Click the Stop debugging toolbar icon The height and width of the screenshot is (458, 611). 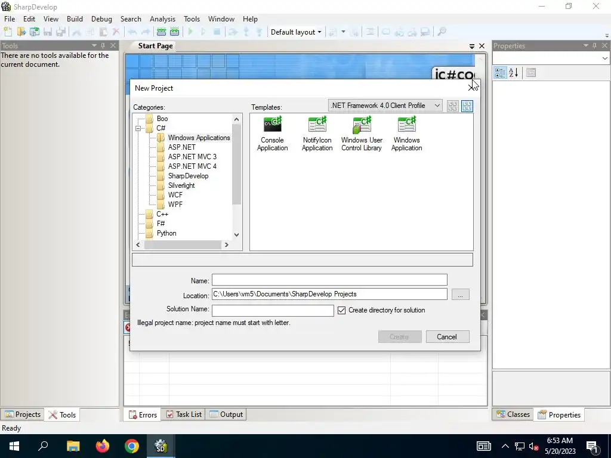pos(217,32)
